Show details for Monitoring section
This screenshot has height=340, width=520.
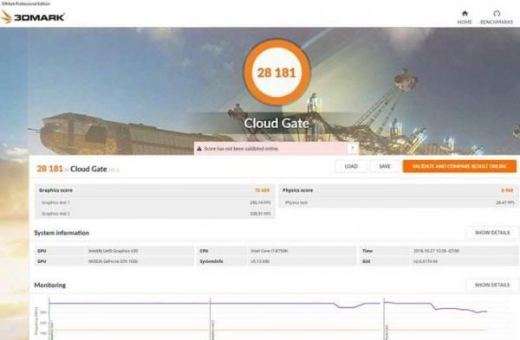[492, 285]
